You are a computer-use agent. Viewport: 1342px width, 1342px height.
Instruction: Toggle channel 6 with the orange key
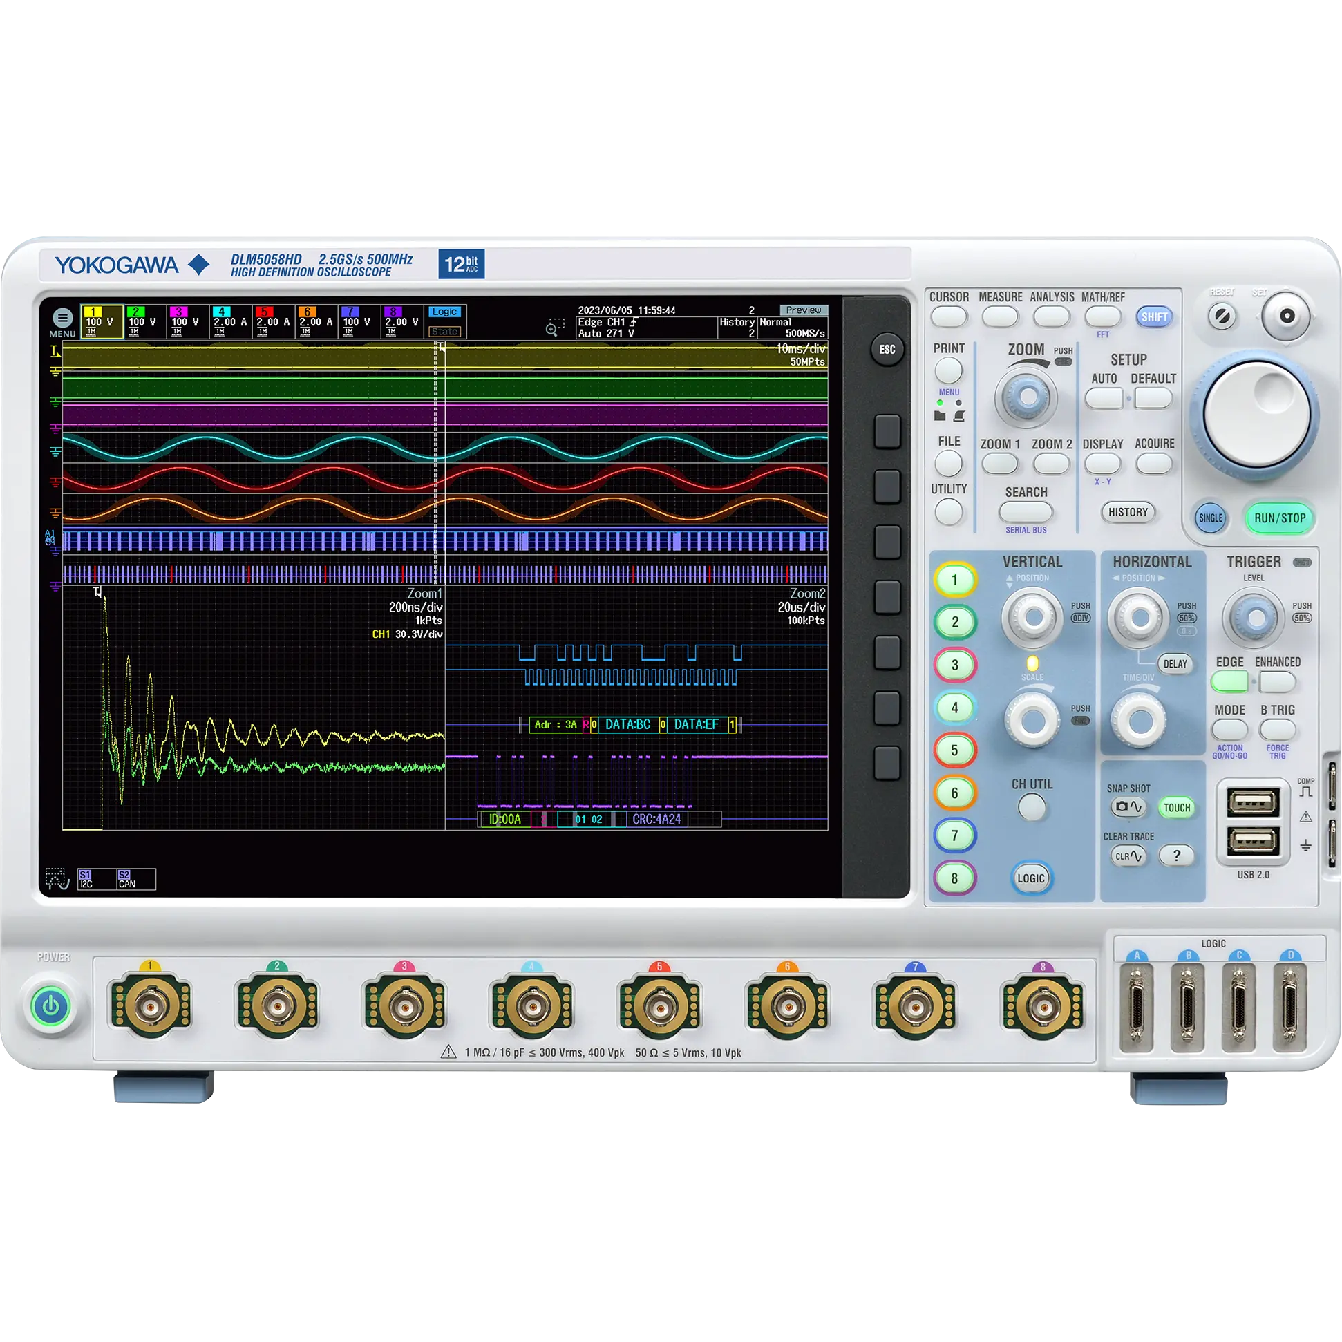tap(955, 793)
